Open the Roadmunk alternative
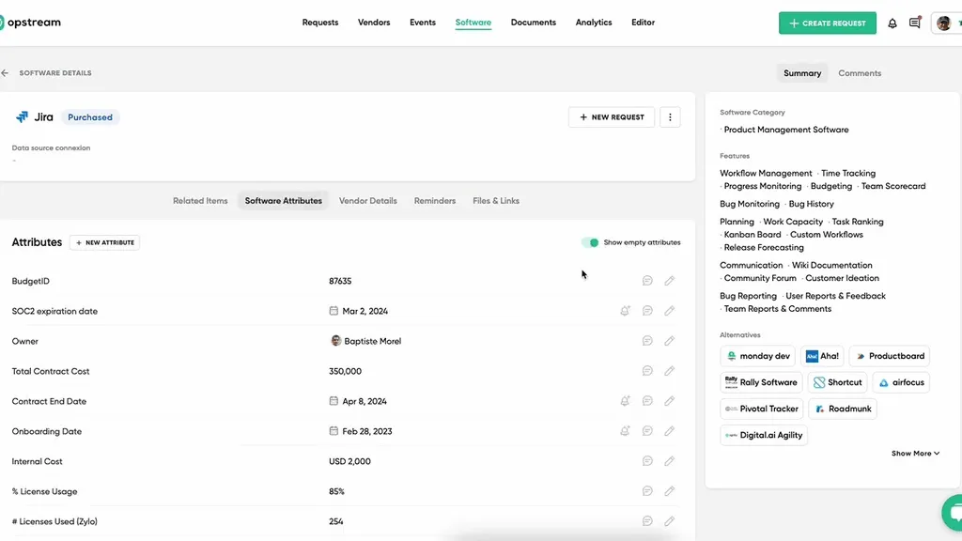The image size is (962, 541). 843,409
